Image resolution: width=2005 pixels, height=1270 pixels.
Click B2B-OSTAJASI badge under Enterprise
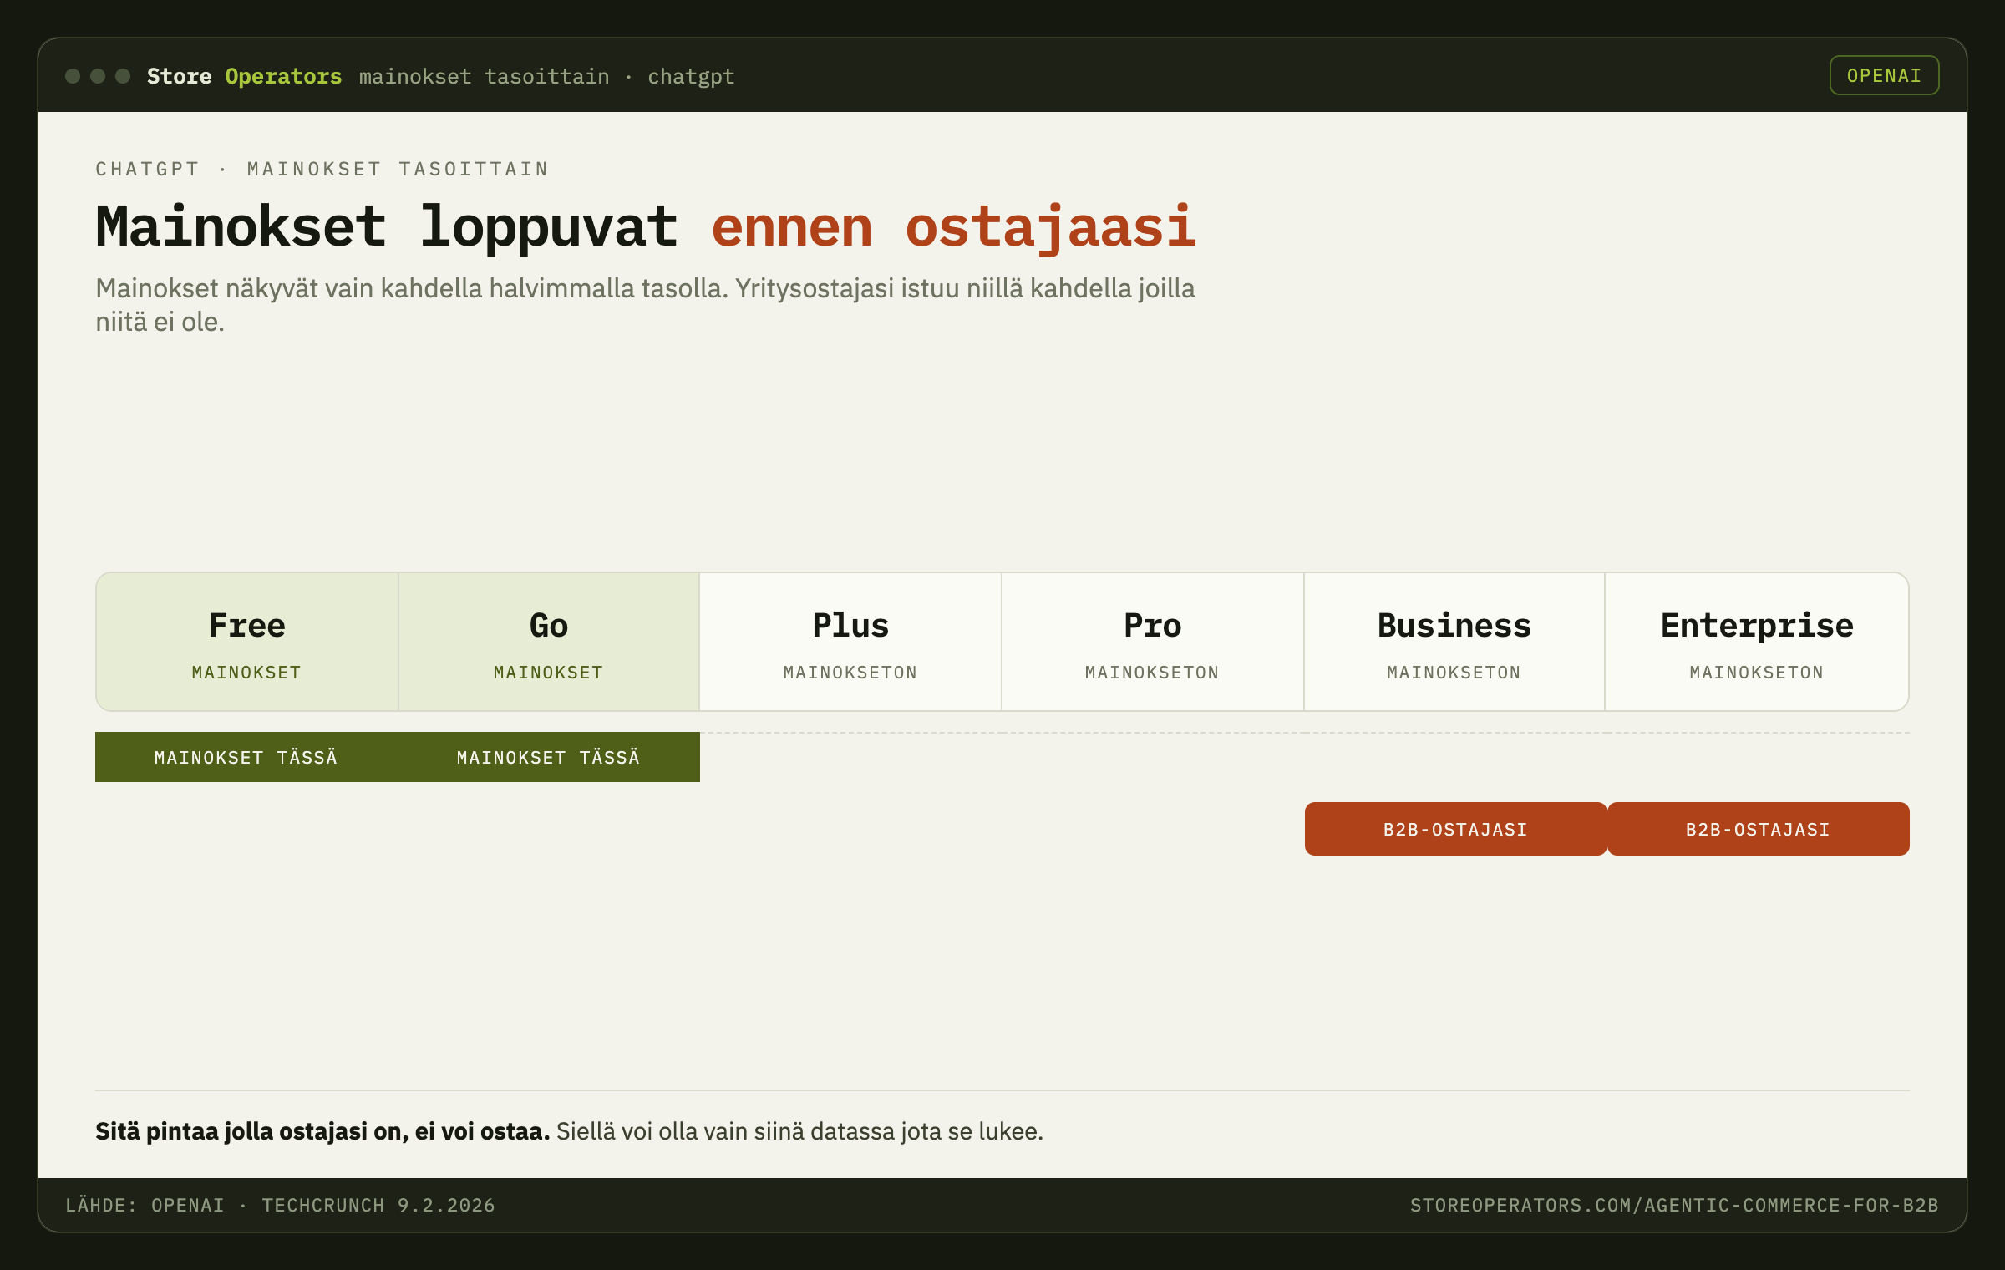[1758, 829]
